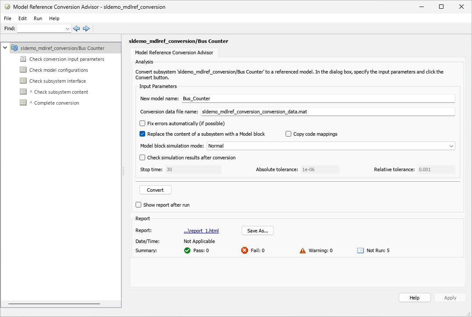Click the New model name input field

(307, 98)
